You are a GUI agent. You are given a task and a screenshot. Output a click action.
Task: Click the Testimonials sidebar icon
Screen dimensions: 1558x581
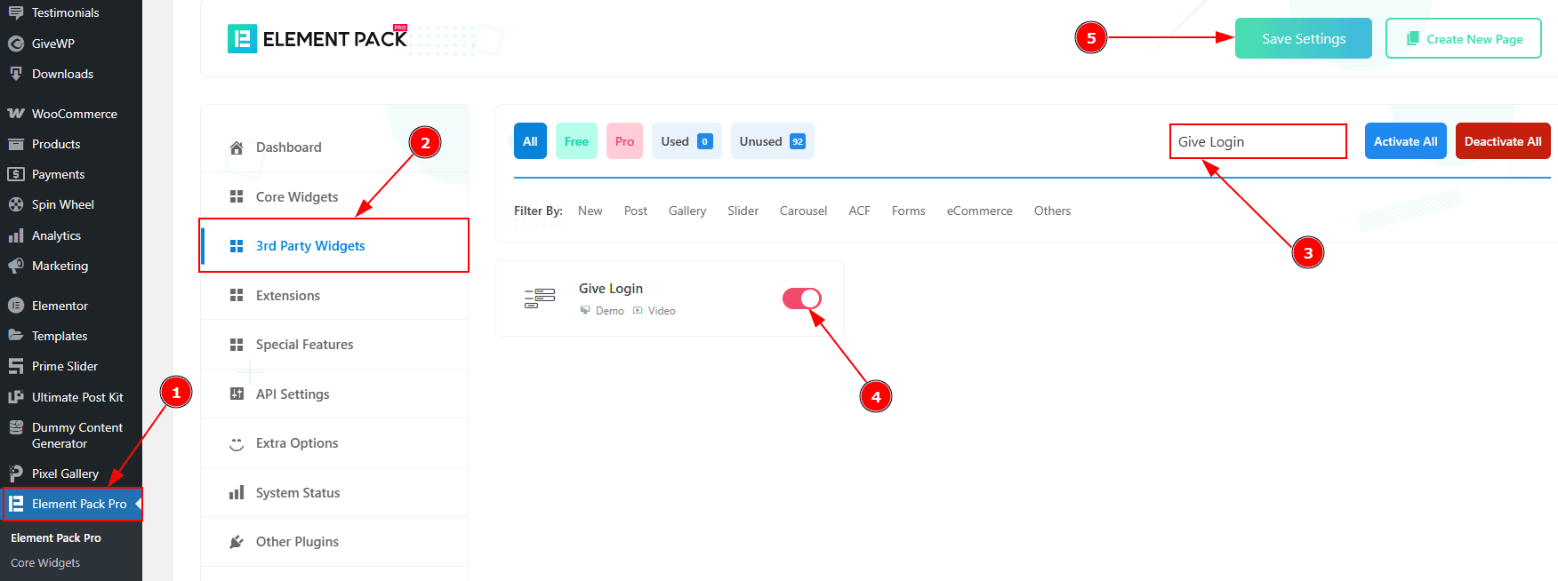16,12
